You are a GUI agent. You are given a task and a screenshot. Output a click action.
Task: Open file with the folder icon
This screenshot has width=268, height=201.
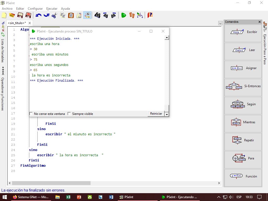12,15
